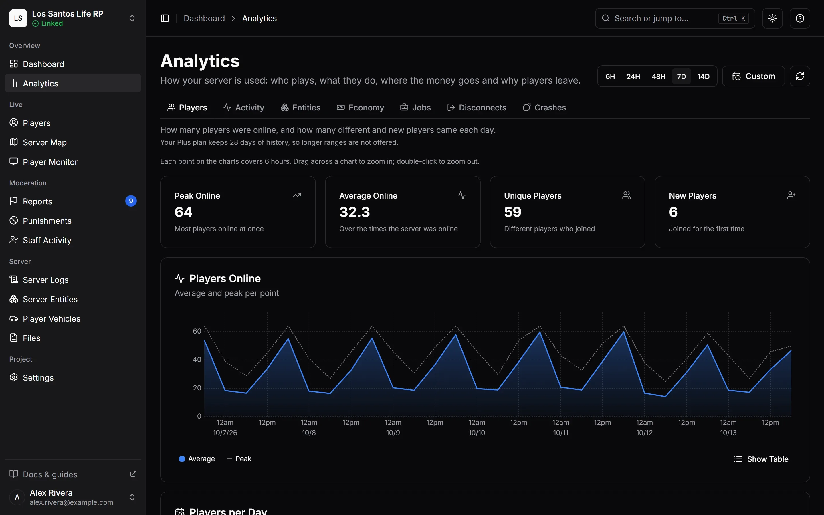The height and width of the screenshot is (515, 824).
Task: Refresh analytics data with reload icon
Action: click(x=800, y=76)
